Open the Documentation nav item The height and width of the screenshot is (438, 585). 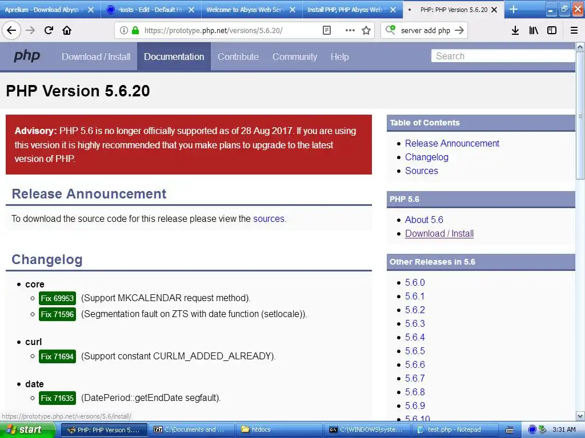(174, 56)
